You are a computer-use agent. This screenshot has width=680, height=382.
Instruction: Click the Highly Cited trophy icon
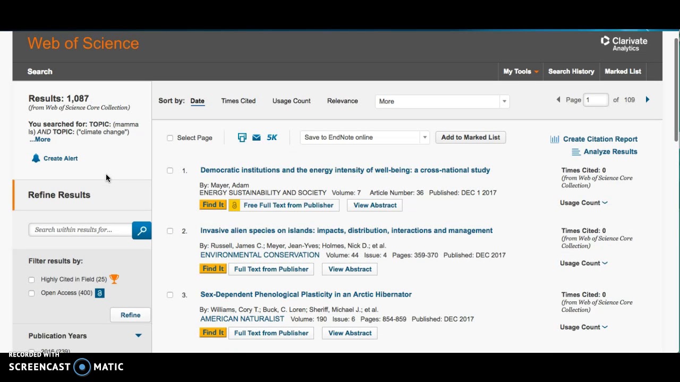[114, 279]
